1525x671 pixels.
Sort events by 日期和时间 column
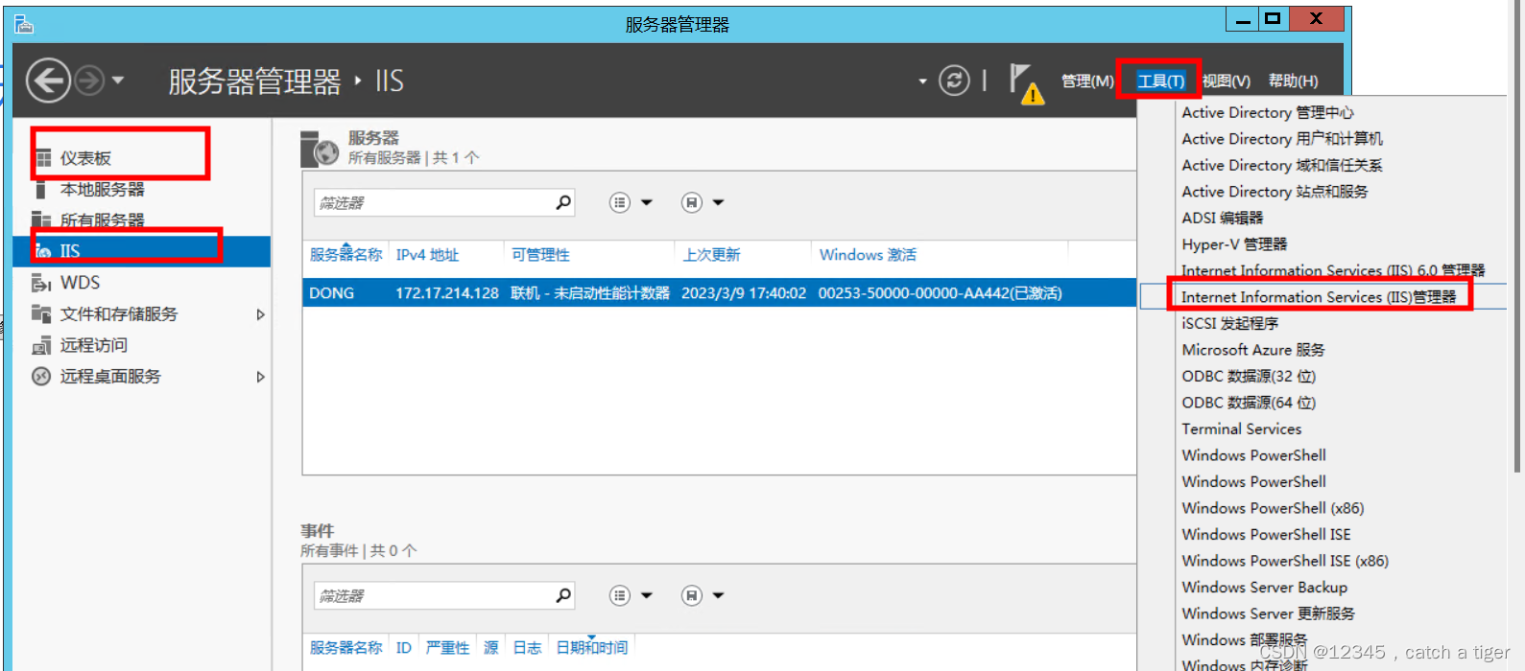591,648
